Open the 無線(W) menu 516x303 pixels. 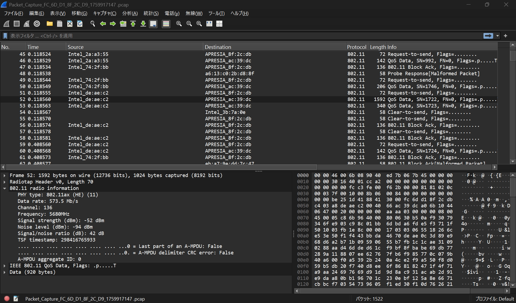click(194, 13)
